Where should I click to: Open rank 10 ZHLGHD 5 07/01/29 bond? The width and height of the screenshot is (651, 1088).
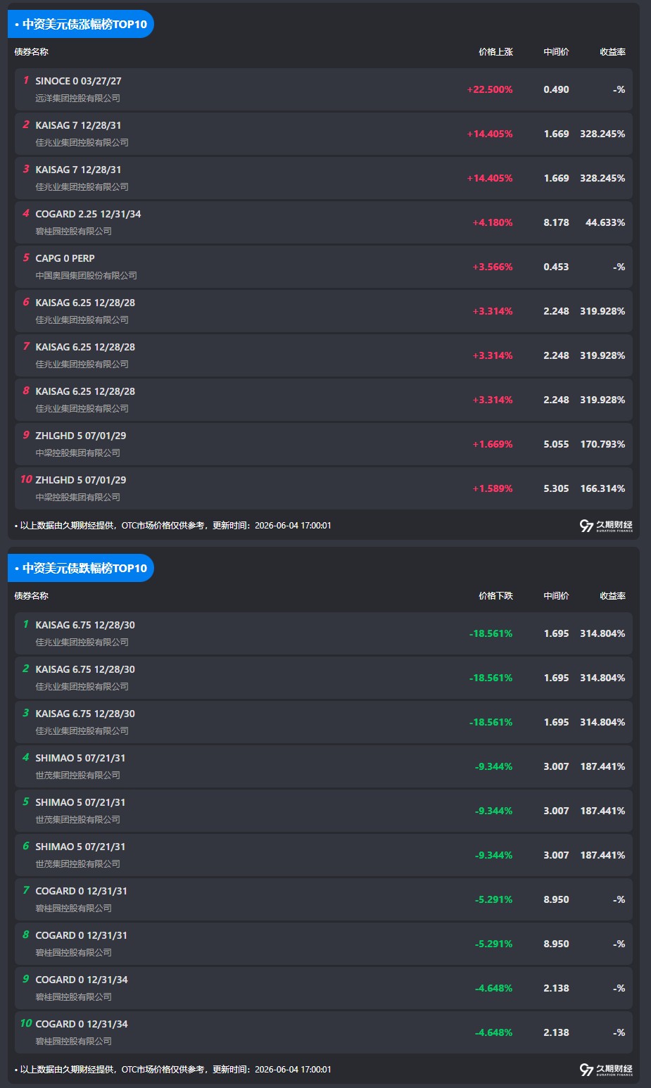point(324,488)
